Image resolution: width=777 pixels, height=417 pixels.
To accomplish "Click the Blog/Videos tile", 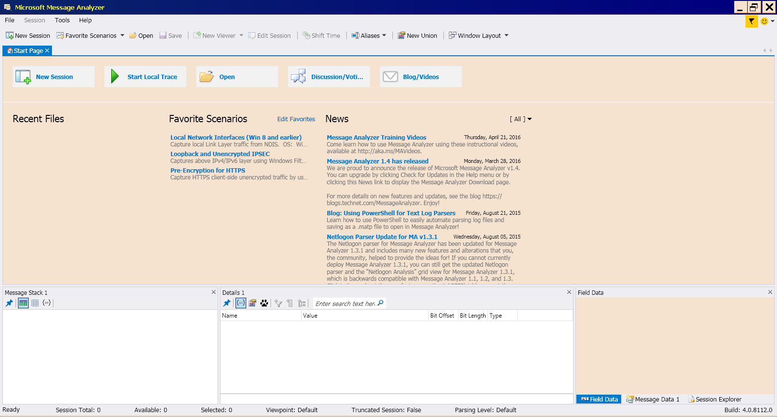I will (x=421, y=77).
